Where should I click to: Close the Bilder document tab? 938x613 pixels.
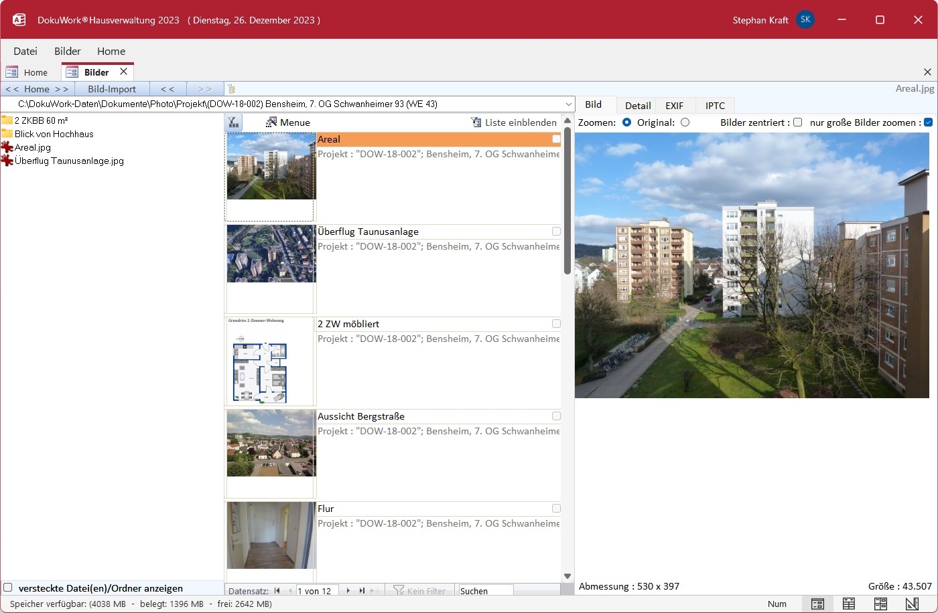tap(123, 72)
